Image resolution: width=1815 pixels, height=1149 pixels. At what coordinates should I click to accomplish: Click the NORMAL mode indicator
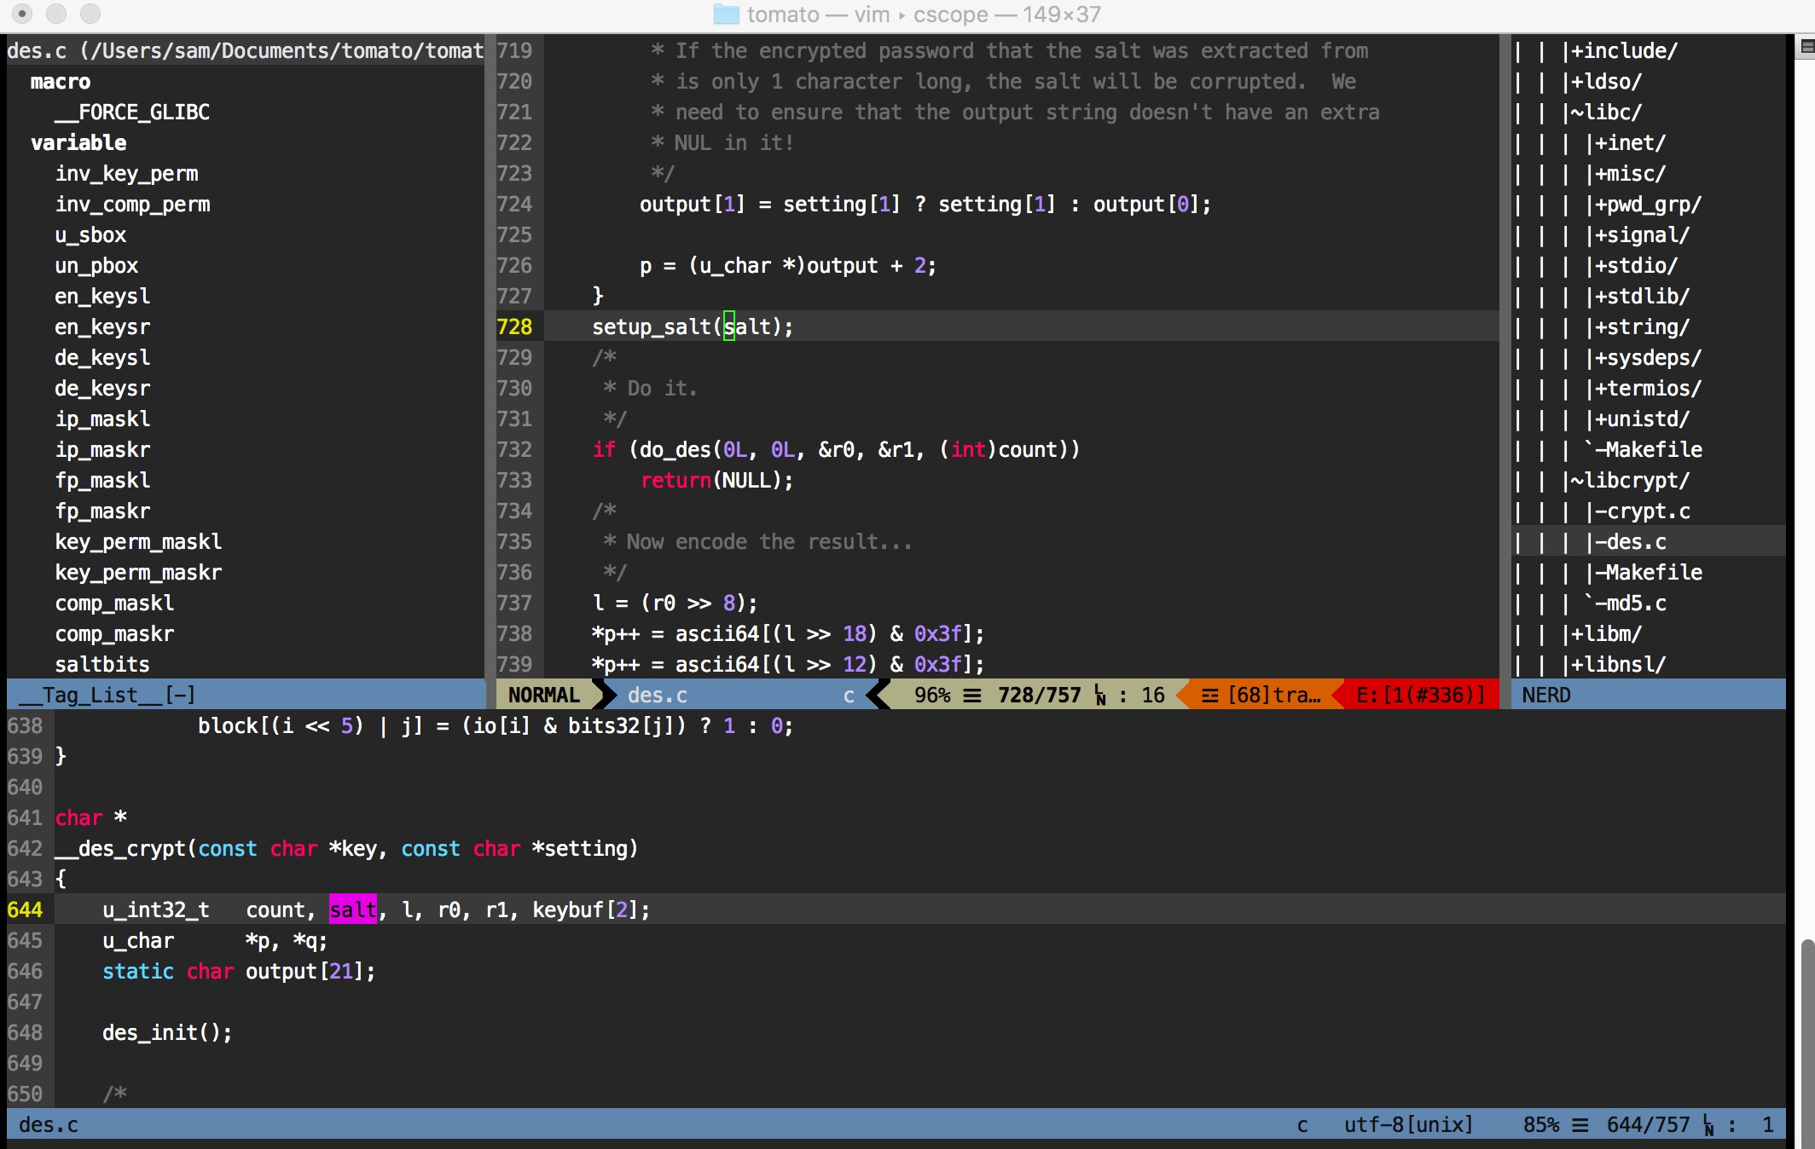click(544, 696)
